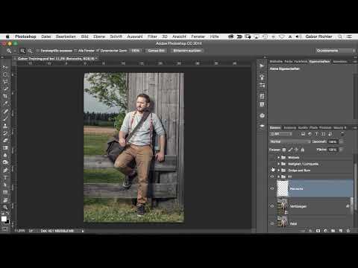Click the Bildschirm ausfüllen button
Screen dimensions: 358x268
tap(187, 51)
